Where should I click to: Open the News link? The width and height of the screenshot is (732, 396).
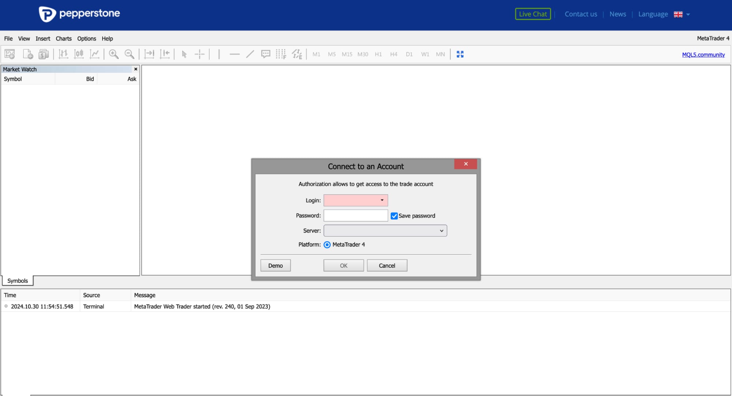(618, 14)
